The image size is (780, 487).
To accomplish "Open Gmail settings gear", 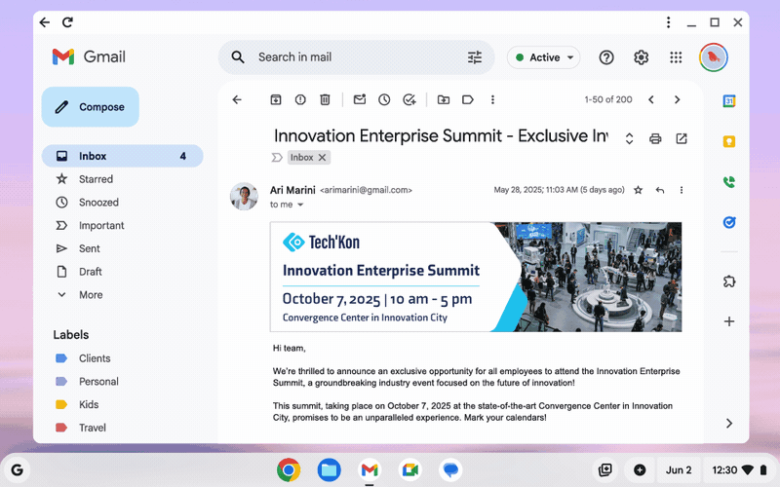I will coord(641,57).
